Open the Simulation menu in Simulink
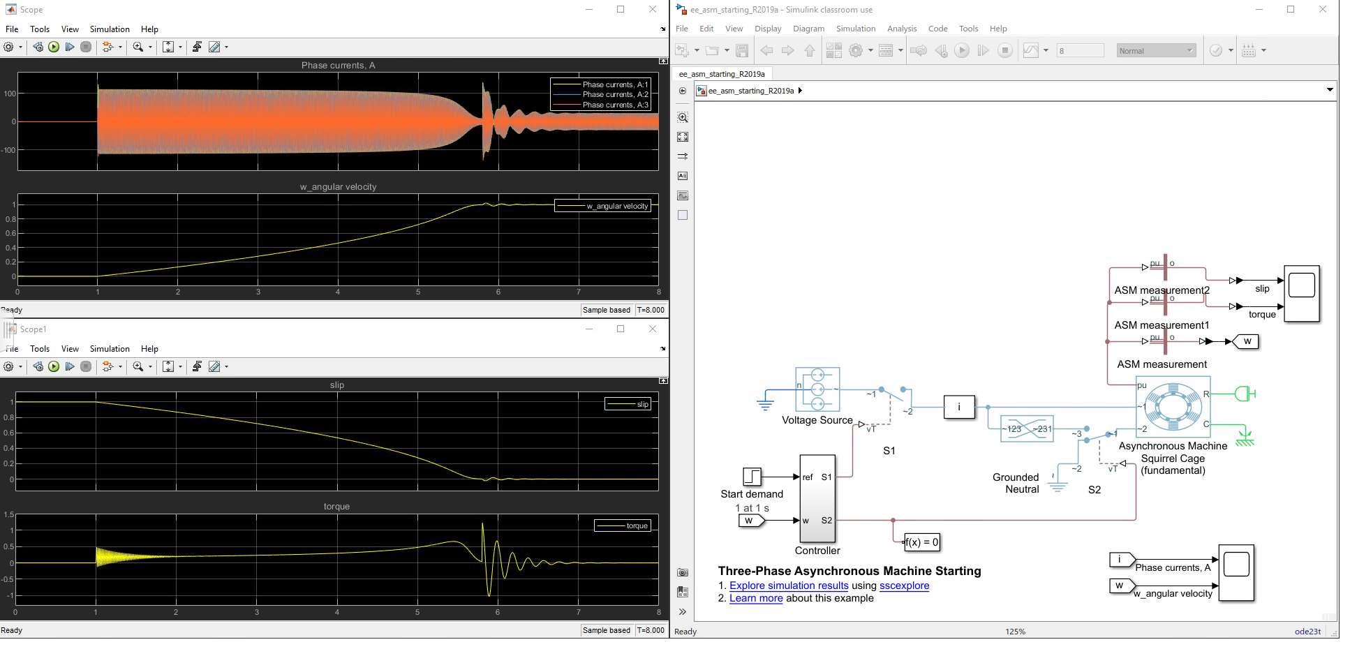Image resolution: width=1350 pixels, height=649 pixels. click(x=855, y=29)
